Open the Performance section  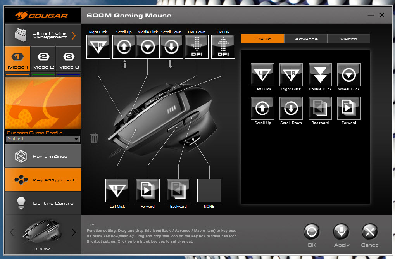pyautogui.click(x=43, y=156)
